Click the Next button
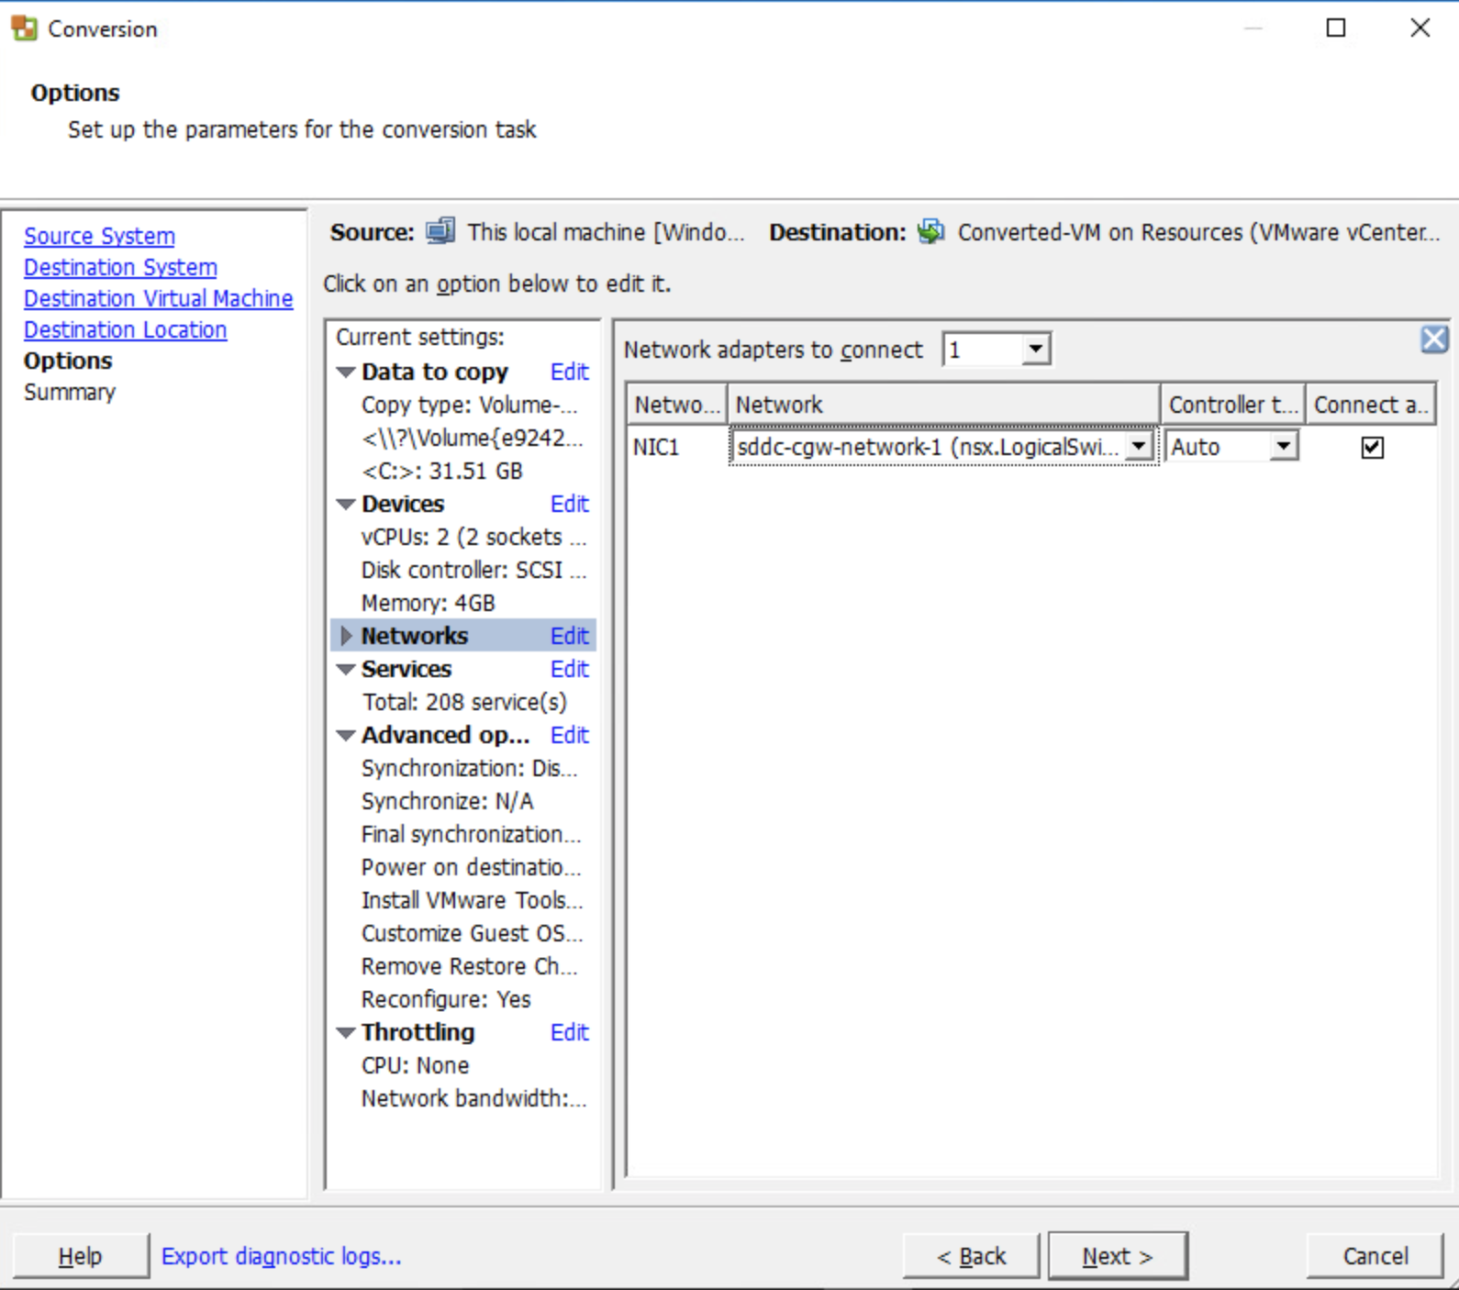 (x=1118, y=1256)
